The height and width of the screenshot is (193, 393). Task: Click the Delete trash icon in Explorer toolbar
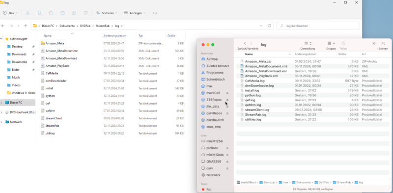pyautogui.click(x=85, y=13)
